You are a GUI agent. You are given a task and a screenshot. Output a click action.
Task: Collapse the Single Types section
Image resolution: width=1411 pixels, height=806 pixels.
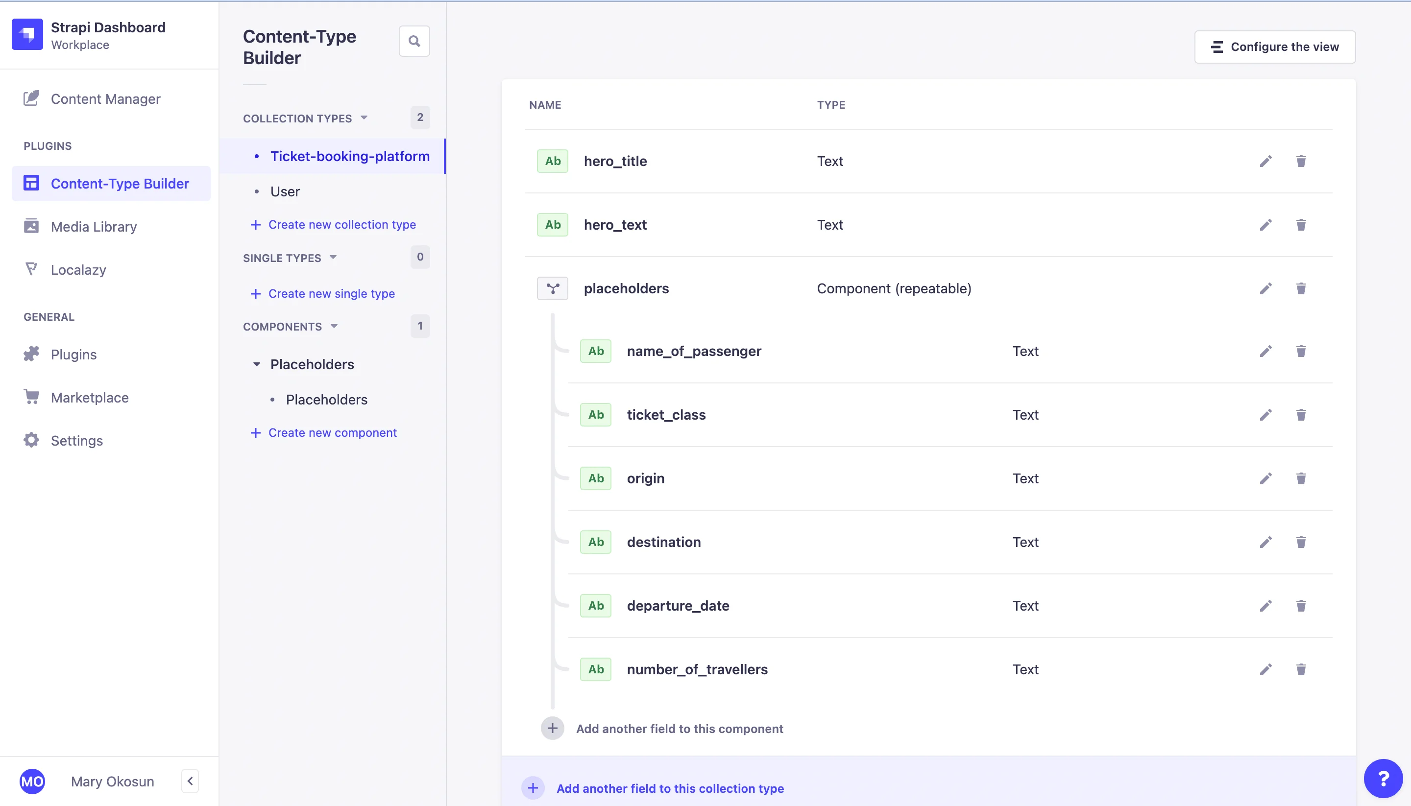click(x=333, y=258)
